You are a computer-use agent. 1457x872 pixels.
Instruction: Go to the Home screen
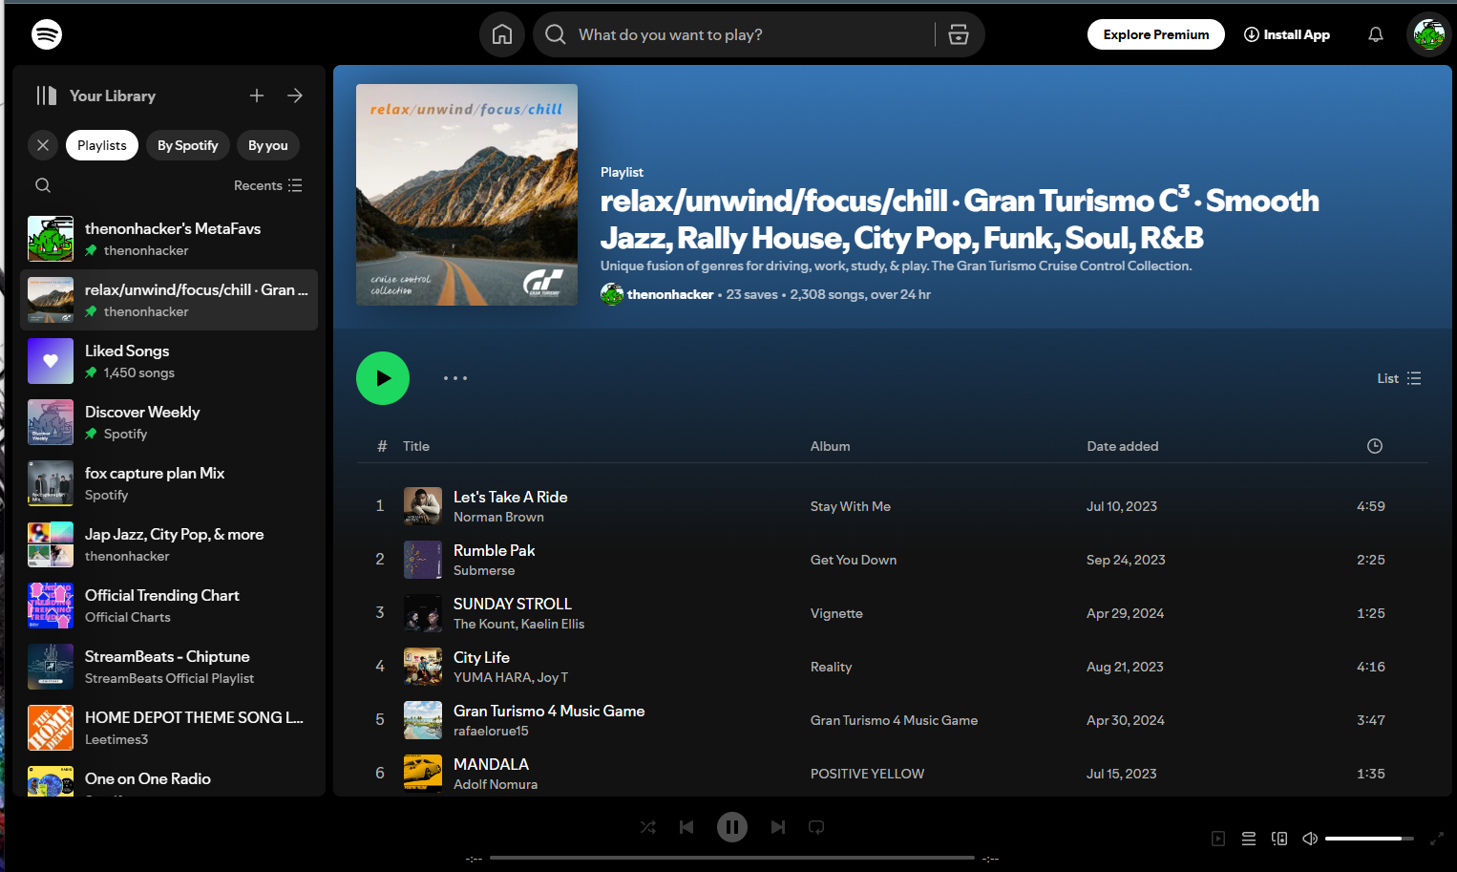tap(502, 34)
